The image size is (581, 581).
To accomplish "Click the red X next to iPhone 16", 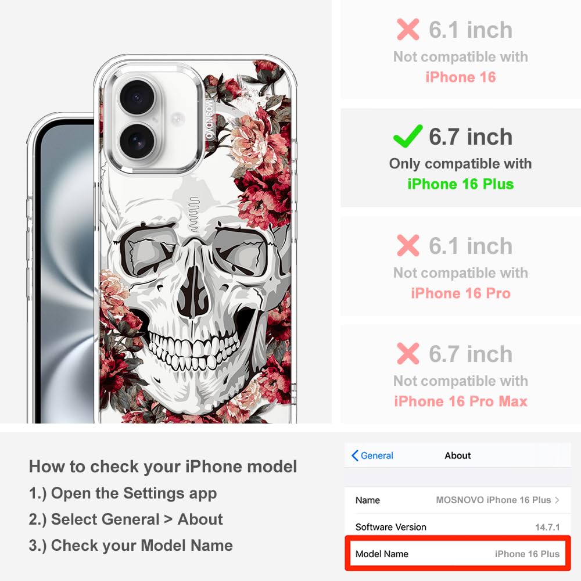I will point(408,29).
